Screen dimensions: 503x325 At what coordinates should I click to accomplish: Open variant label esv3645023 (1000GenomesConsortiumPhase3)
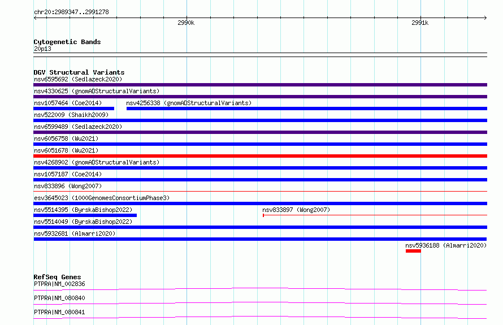(102, 198)
